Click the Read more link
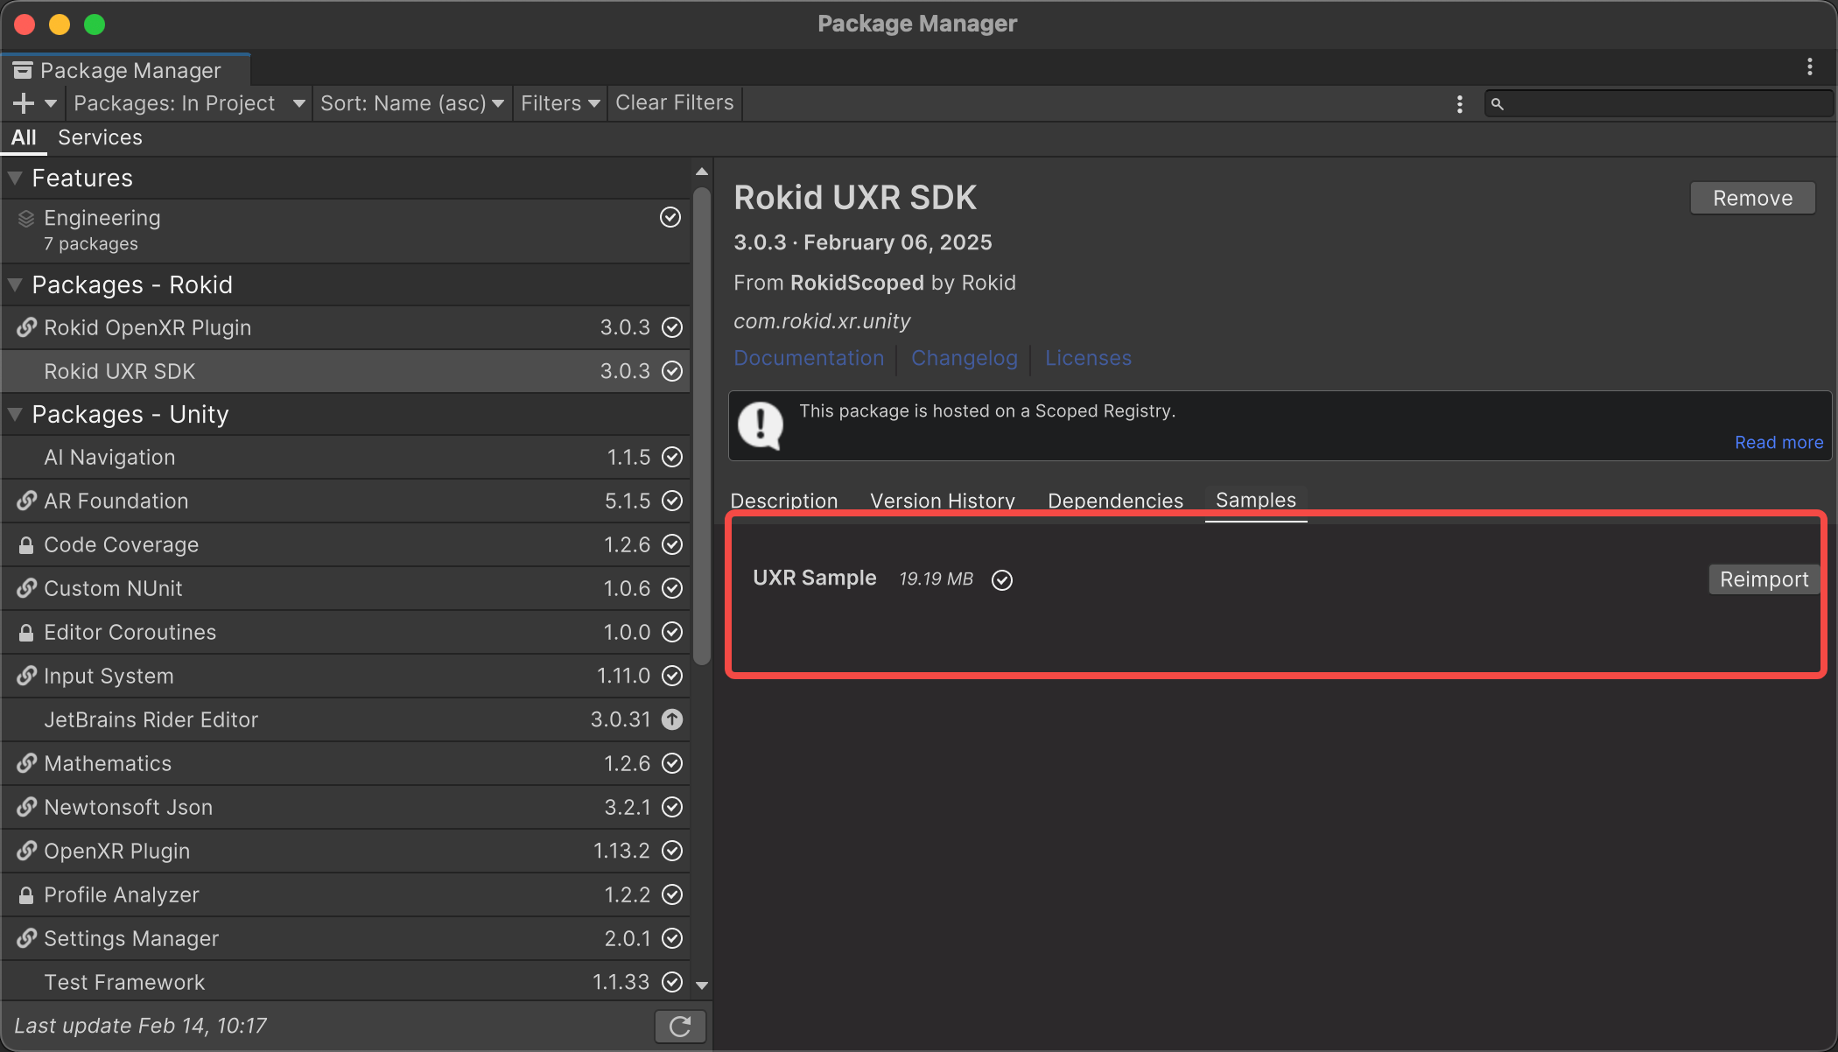 [1778, 443]
